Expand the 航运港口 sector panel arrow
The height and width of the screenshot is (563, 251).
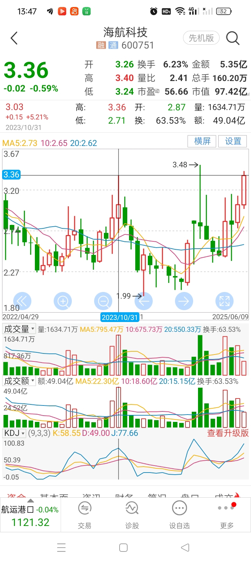31,501
